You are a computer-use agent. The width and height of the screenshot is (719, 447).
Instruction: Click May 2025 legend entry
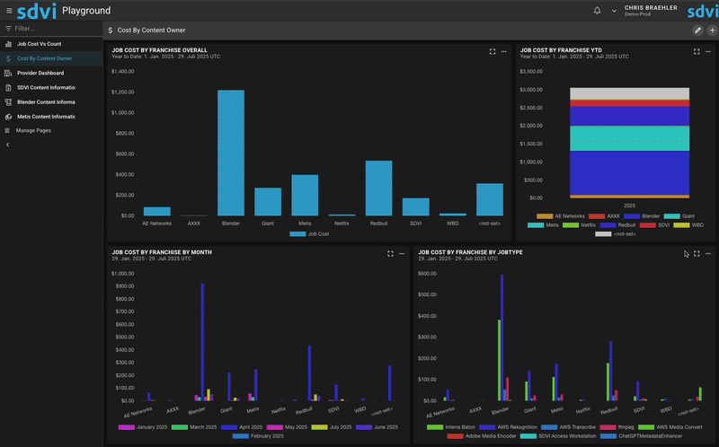pos(287,427)
